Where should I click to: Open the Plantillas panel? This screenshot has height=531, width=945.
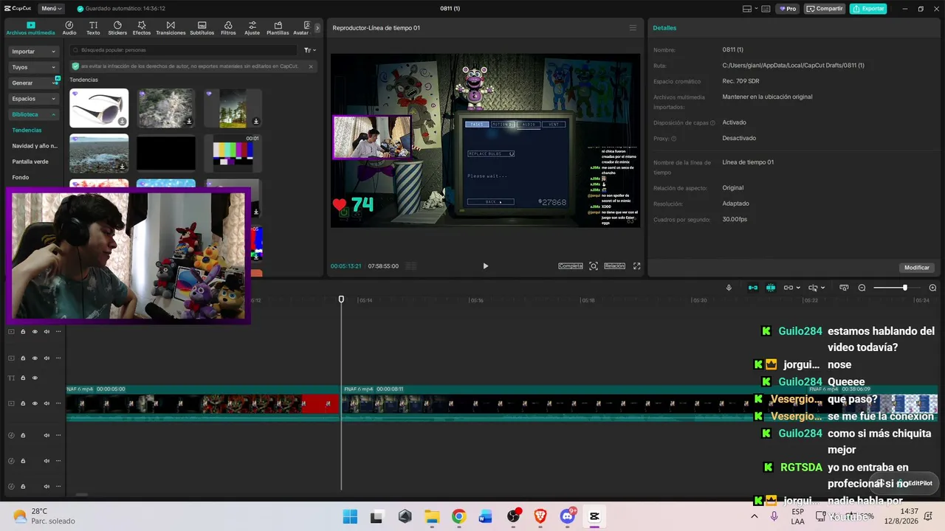coord(278,28)
